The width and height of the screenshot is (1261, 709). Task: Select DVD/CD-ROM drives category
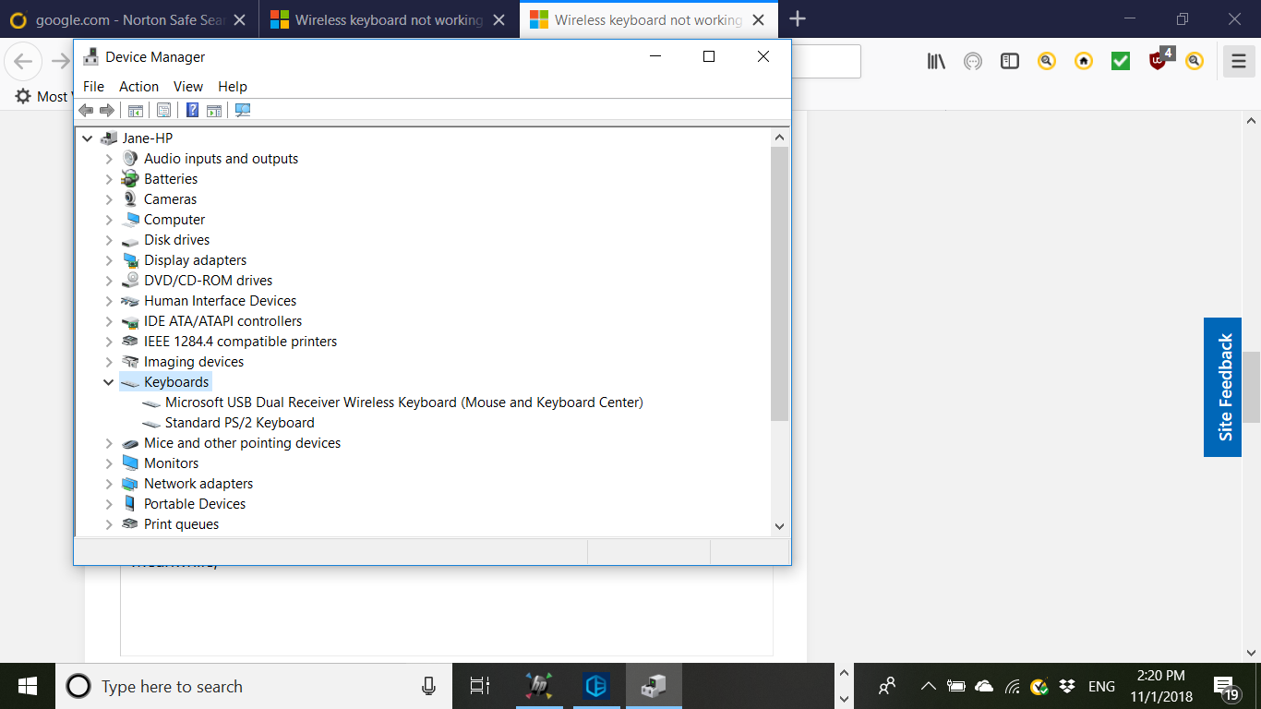point(208,281)
